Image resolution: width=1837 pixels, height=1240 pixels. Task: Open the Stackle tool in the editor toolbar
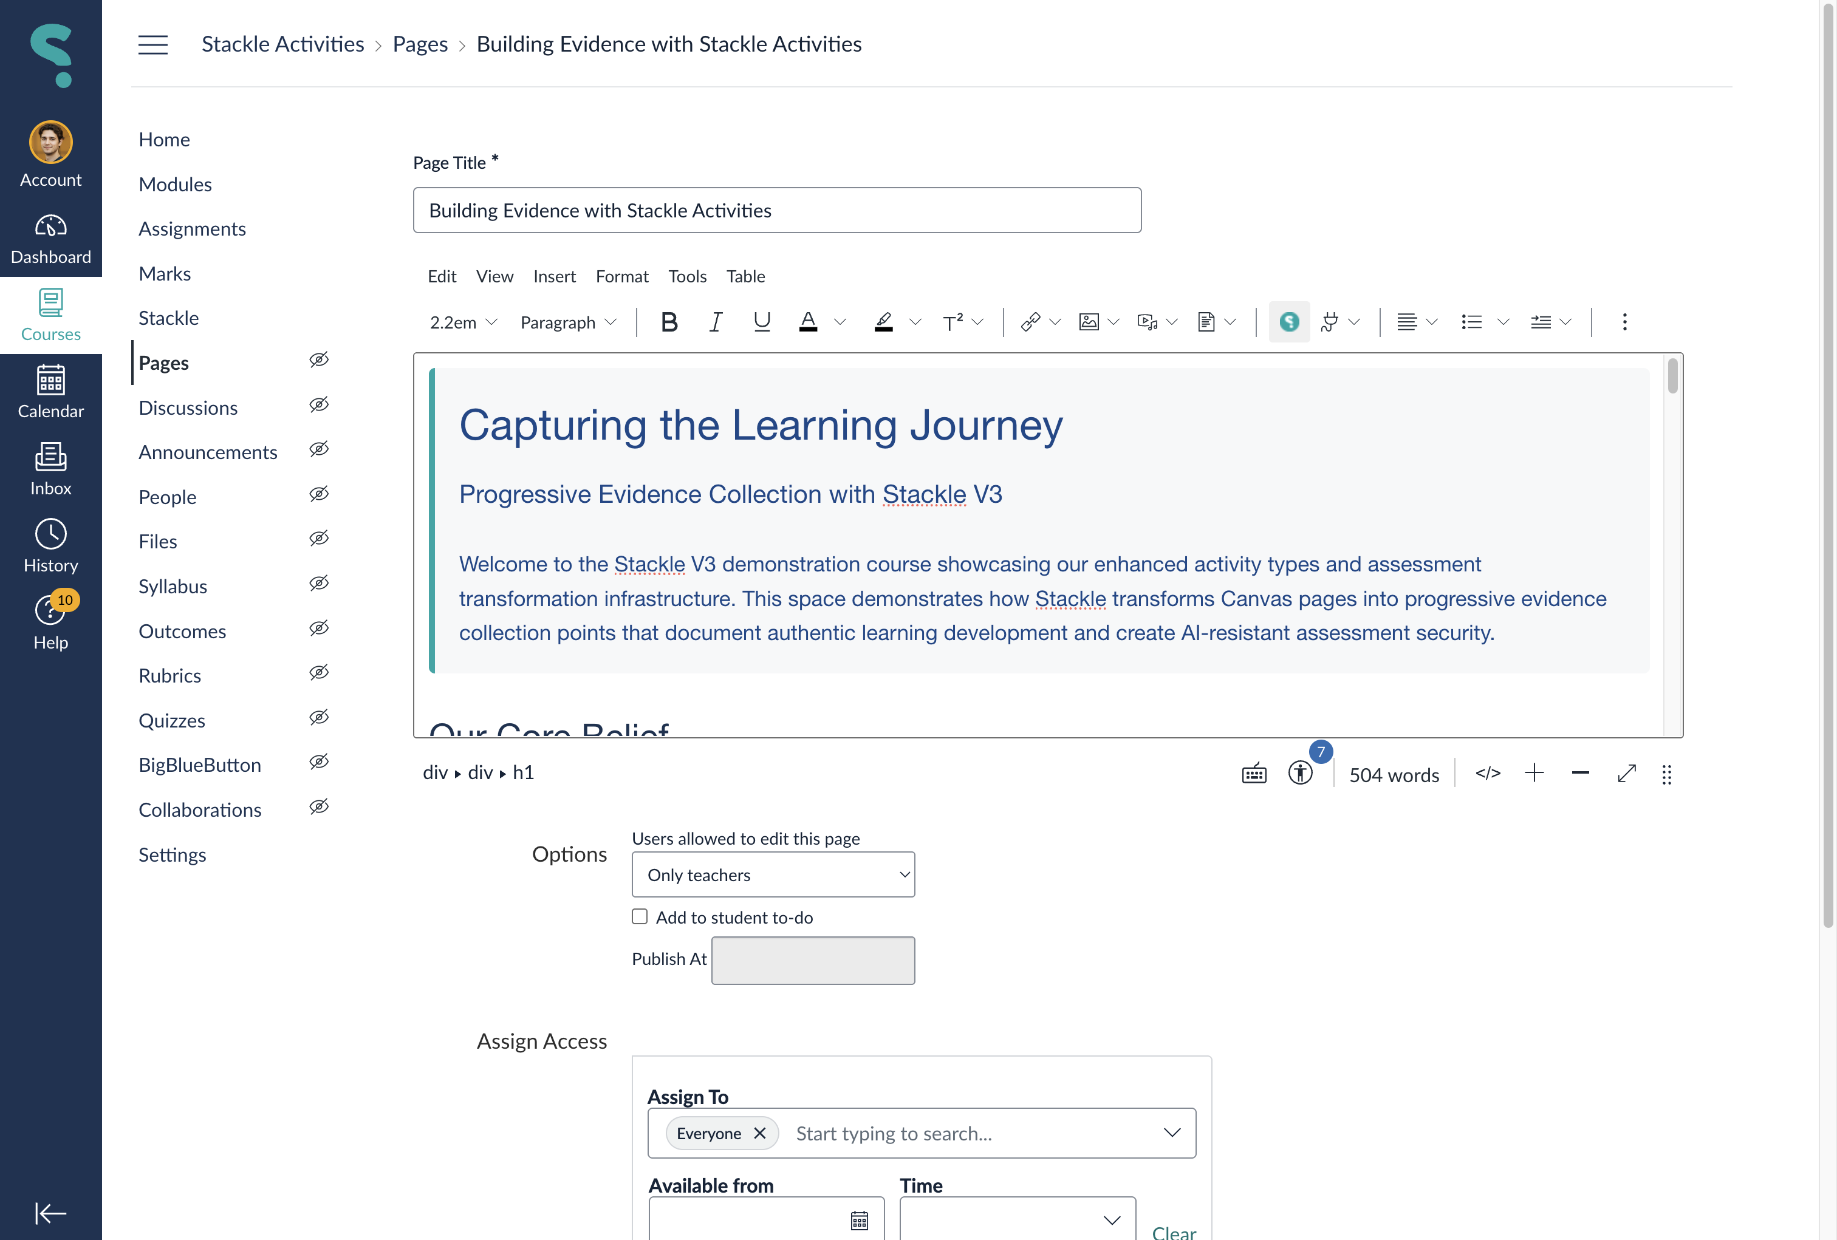click(1288, 322)
